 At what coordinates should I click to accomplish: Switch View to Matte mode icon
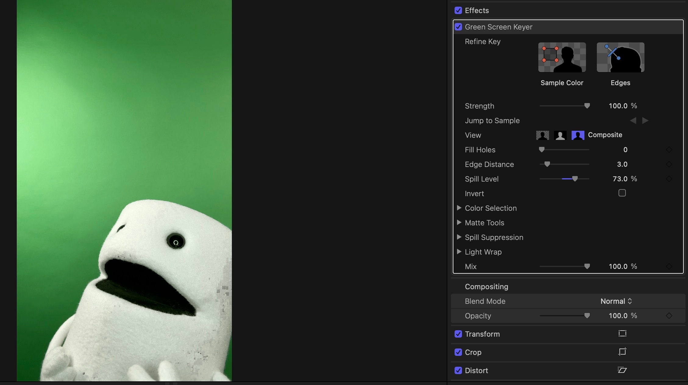pos(560,135)
